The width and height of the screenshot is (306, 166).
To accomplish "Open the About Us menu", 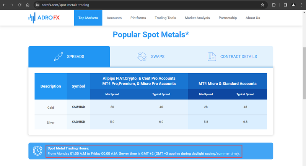I will click(x=253, y=18).
